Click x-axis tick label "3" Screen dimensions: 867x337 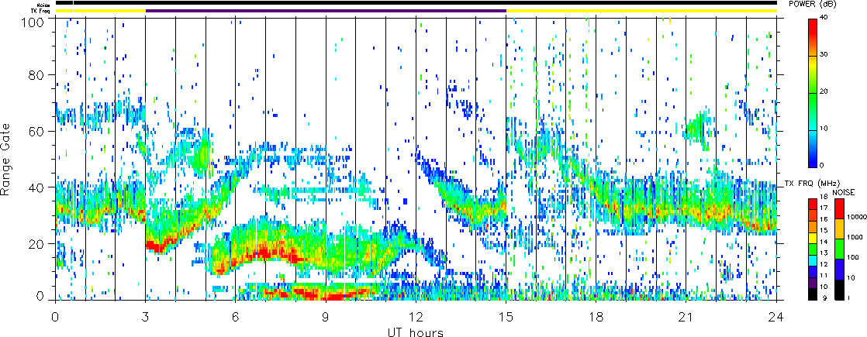(146, 317)
